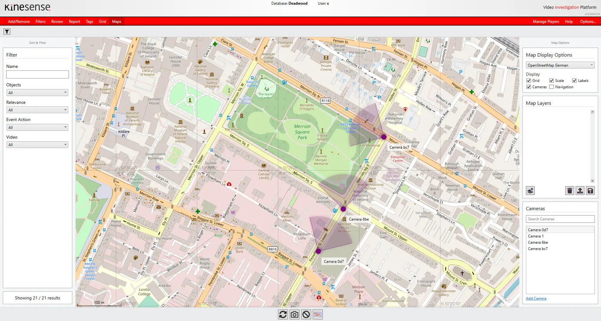Open the Help menu
Image resolution: width=601 pixels, height=321 pixels.
coord(569,21)
